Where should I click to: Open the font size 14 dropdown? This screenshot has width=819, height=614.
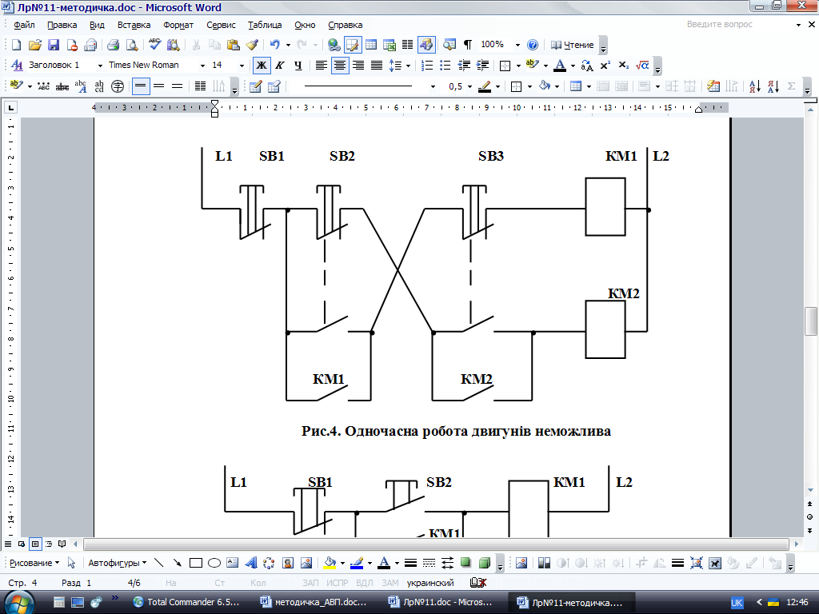click(x=242, y=66)
